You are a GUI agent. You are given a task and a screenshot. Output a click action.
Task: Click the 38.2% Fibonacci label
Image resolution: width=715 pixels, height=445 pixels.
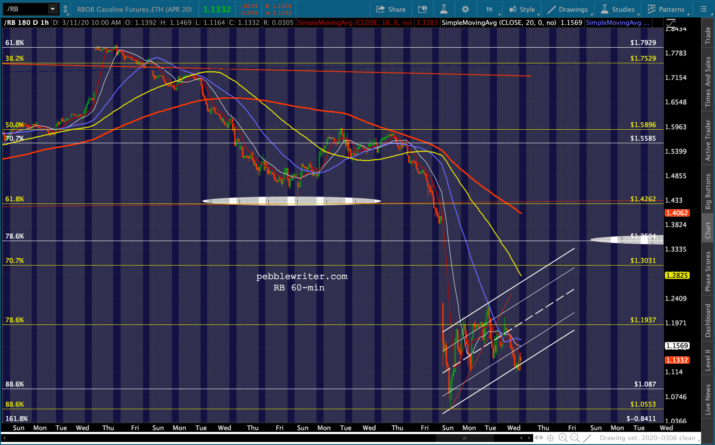click(x=14, y=58)
